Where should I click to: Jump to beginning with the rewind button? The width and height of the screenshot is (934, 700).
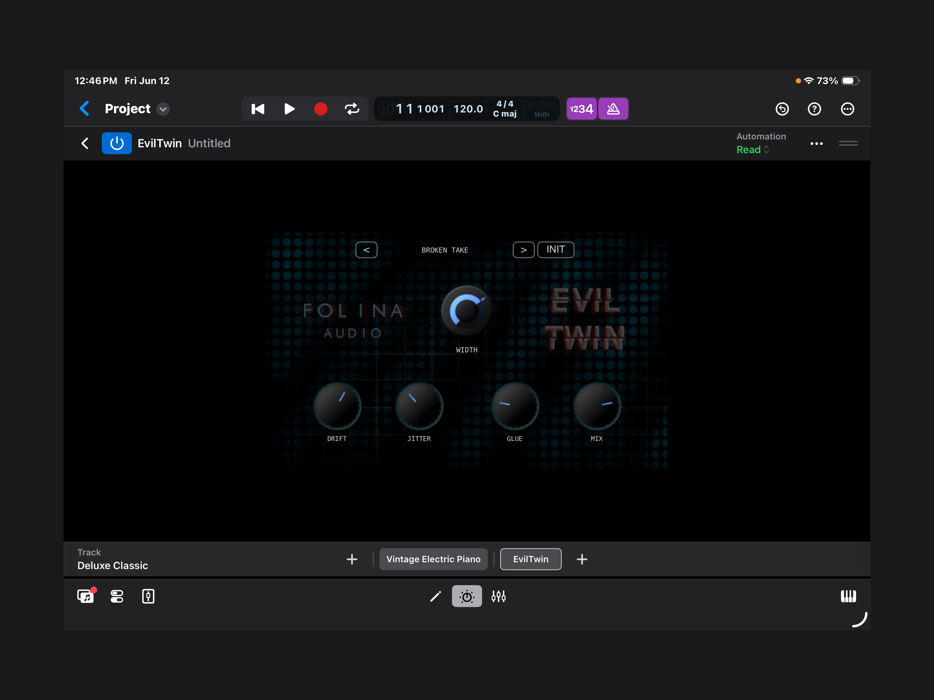(x=257, y=109)
